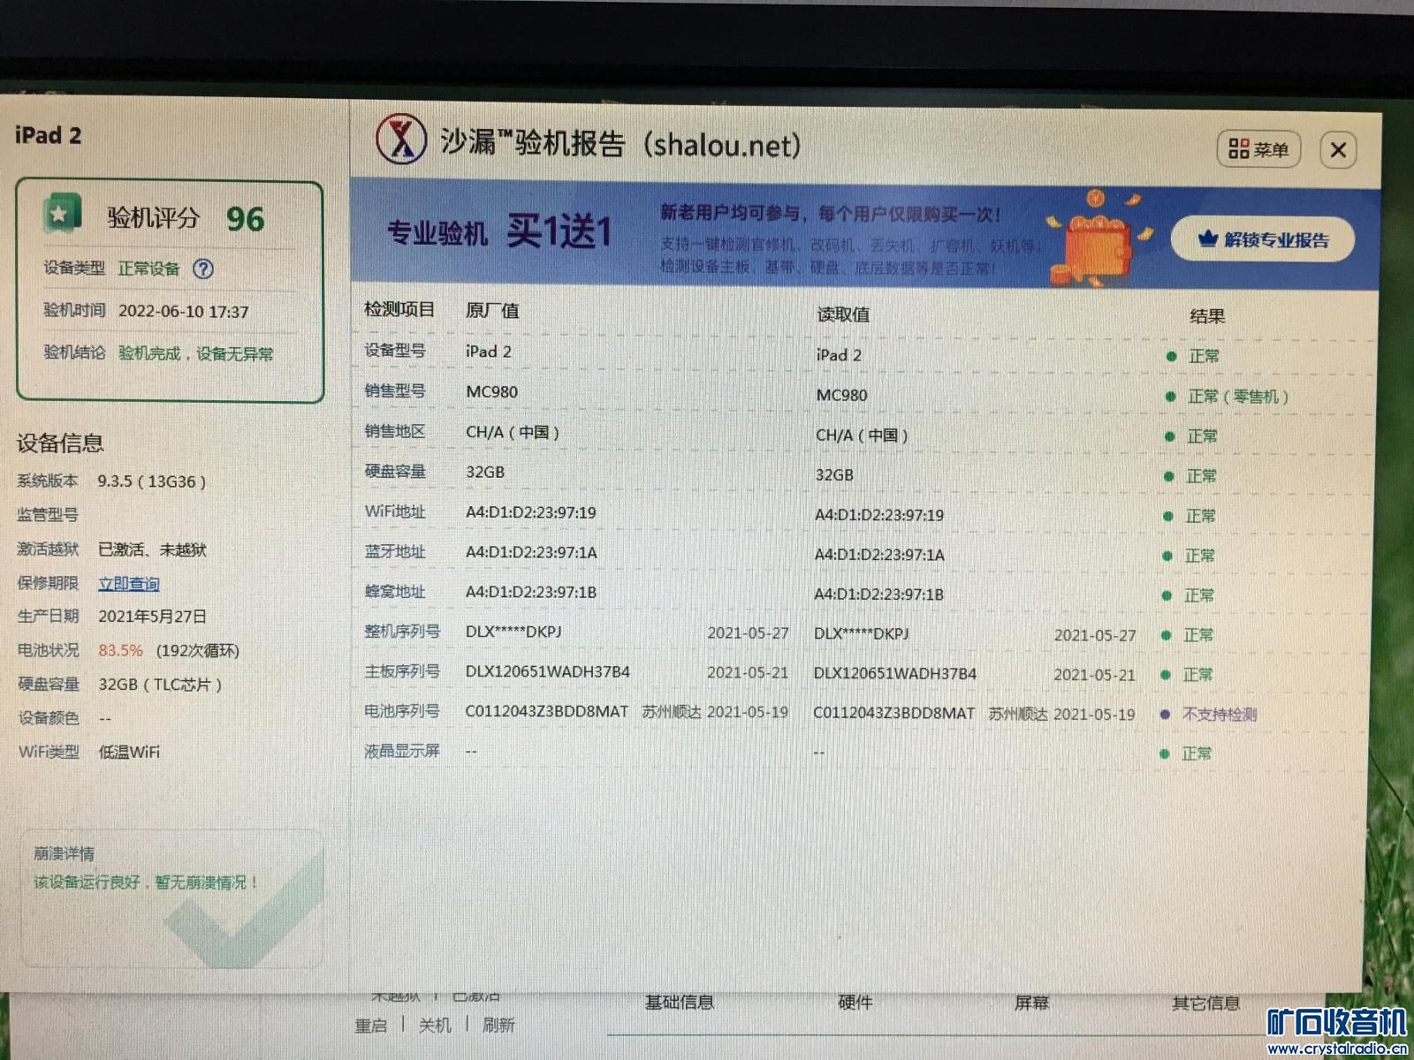Click the conclusion text 验机完成，设备无异常
This screenshot has width=1414, height=1060.
click(x=195, y=353)
